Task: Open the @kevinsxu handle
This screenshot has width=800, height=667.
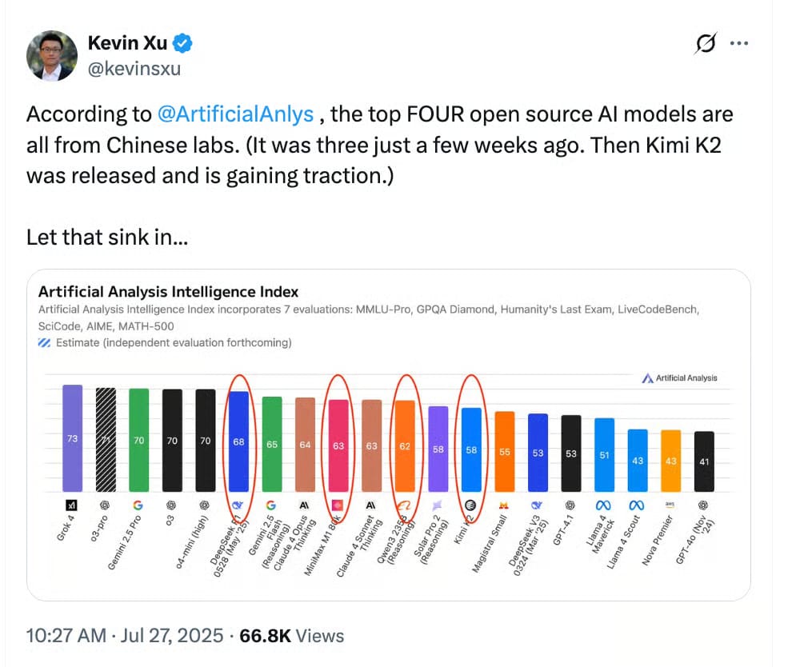Action: 134,68
